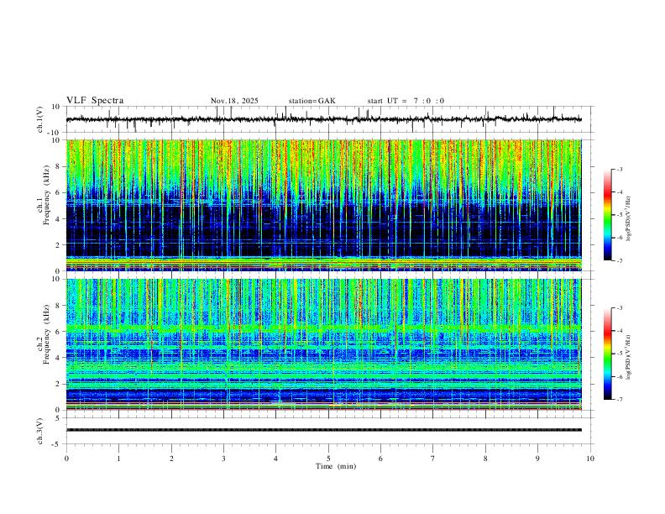Click the '-5' label on ch.1 colorbar
This screenshot has width=665, height=514.
coord(620,215)
